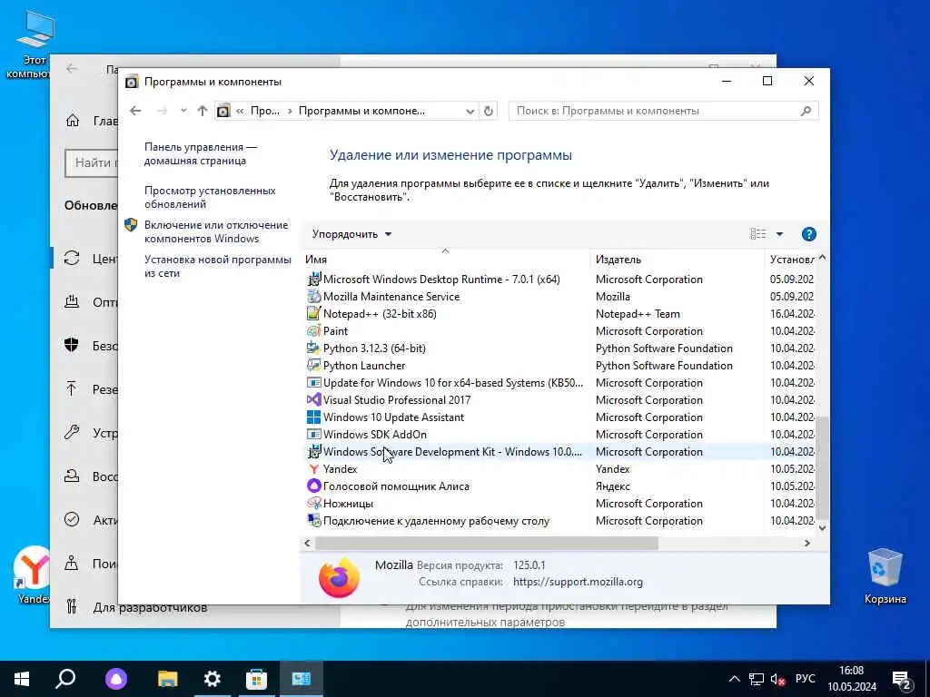Viewport: 930px width, 697px height.
Task: Click the search magnifier in search box
Action: pos(806,111)
